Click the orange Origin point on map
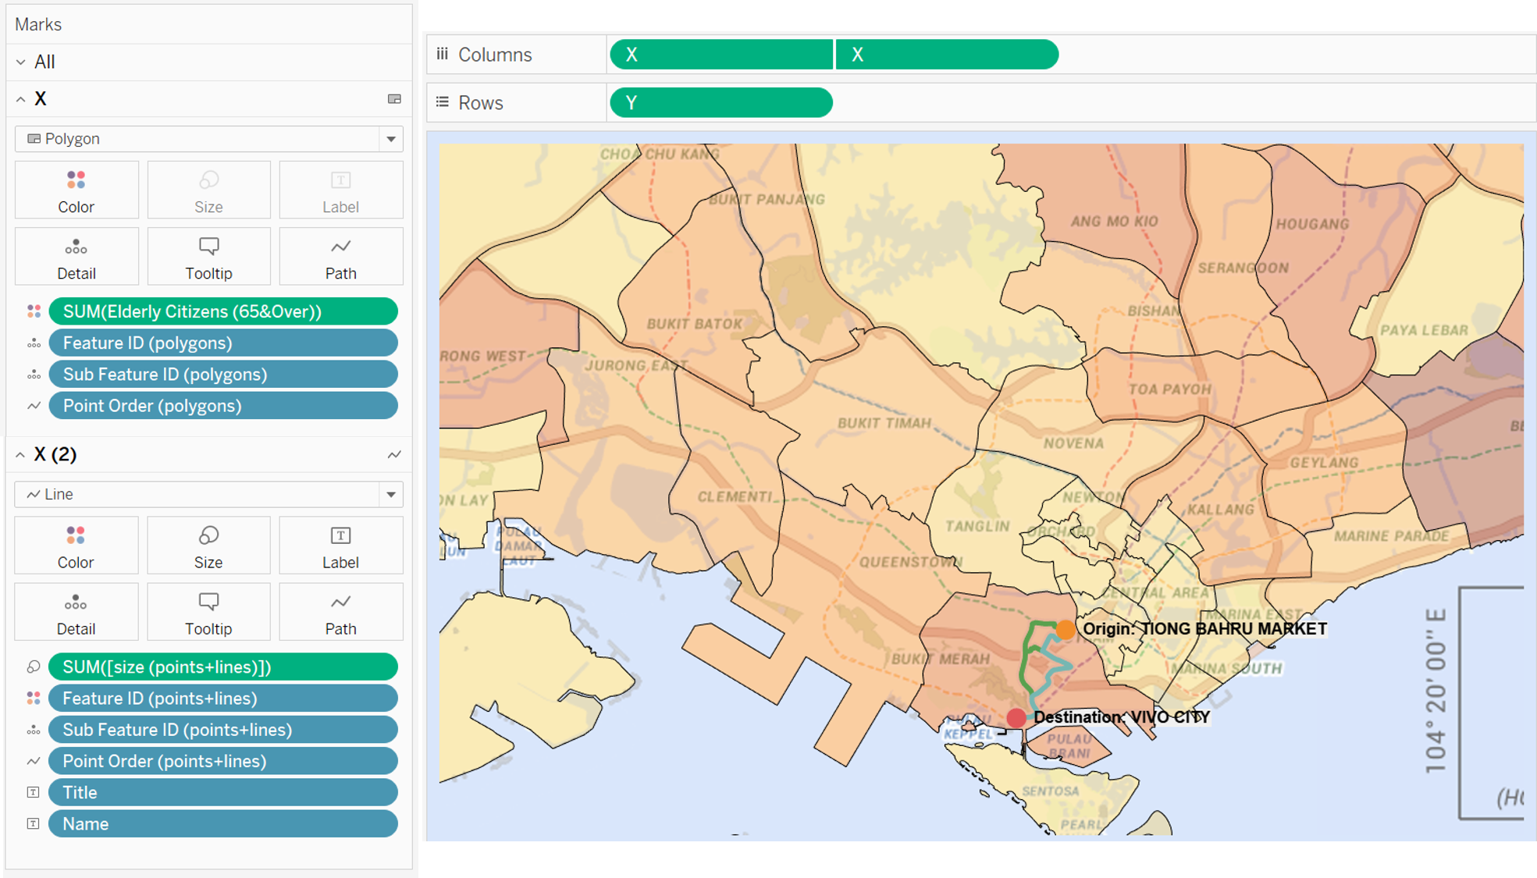The width and height of the screenshot is (1537, 878). coord(1066,629)
